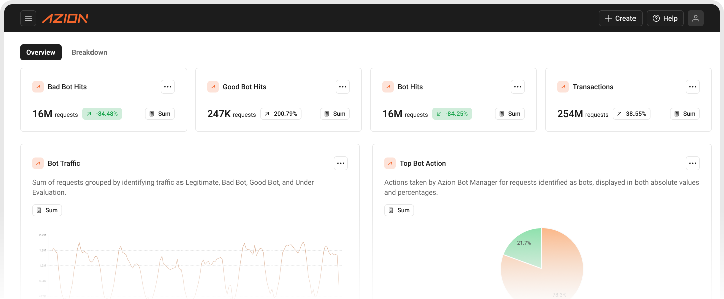Click the 38.55% variation badge
This screenshot has height=299, width=724.
click(x=631, y=114)
